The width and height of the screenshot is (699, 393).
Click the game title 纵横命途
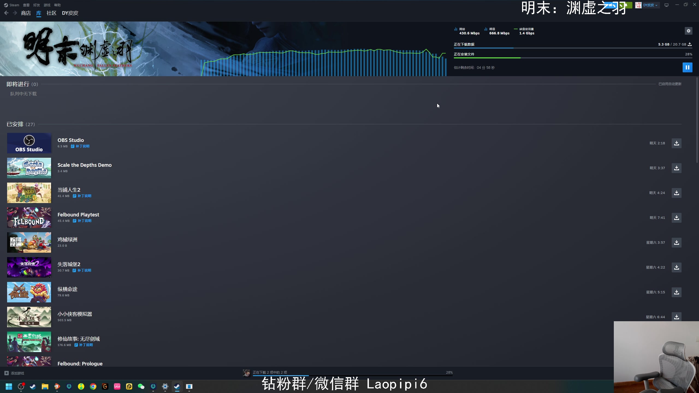pyautogui.click(x=67, y=289)
